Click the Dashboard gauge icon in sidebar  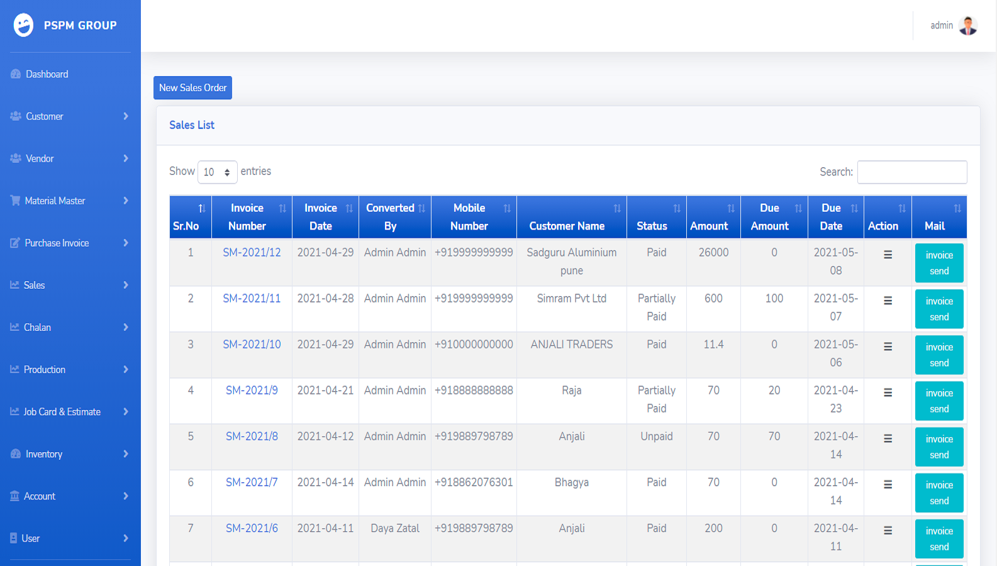tap(16, 74)
